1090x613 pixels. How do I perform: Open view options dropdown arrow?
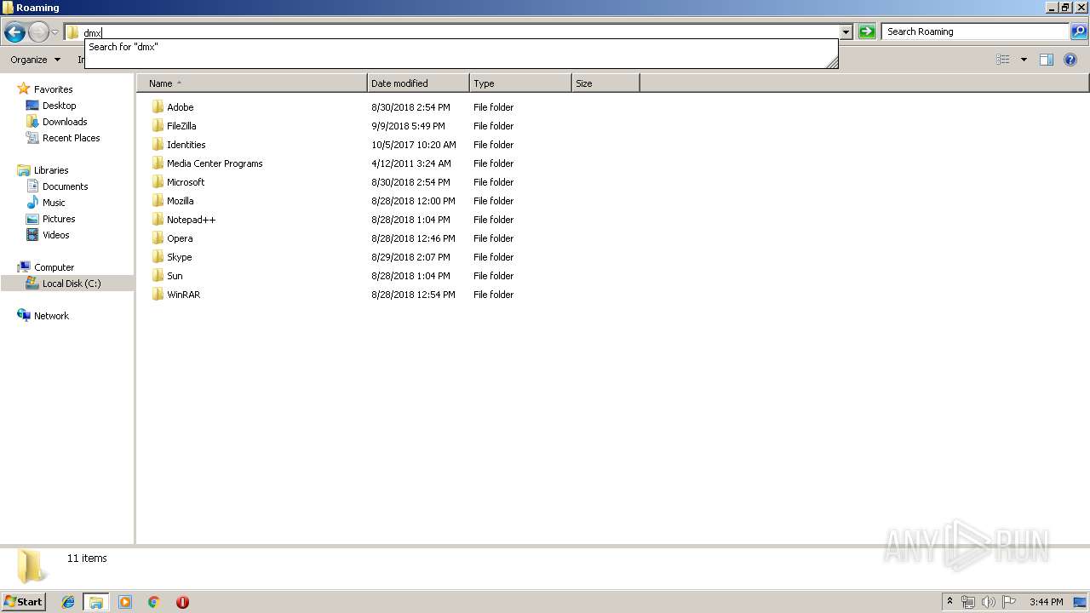1024,60
